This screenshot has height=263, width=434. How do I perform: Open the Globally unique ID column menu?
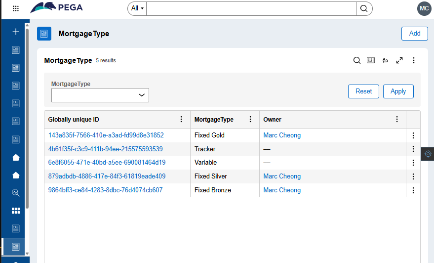tap(181, 119)
